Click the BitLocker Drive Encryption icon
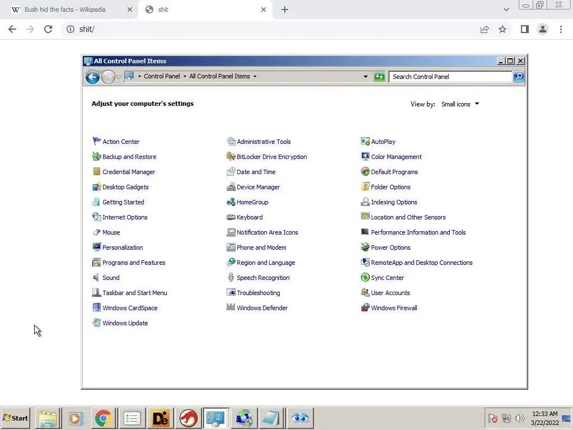Image resolution: width=573 pixels, height=430 pixels. point(231,157)
